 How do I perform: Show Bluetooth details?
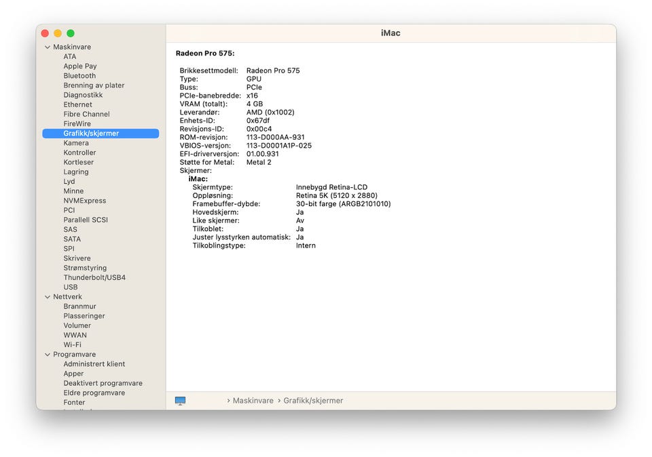tap(79, 75)
